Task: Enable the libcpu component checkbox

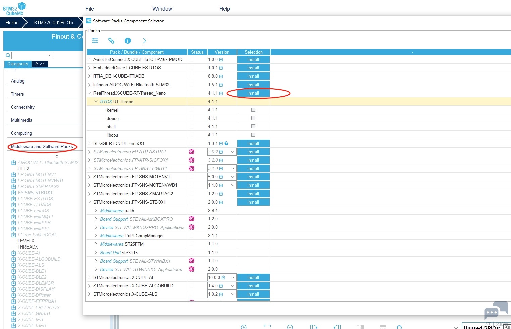Action: (x=253, y=135)
